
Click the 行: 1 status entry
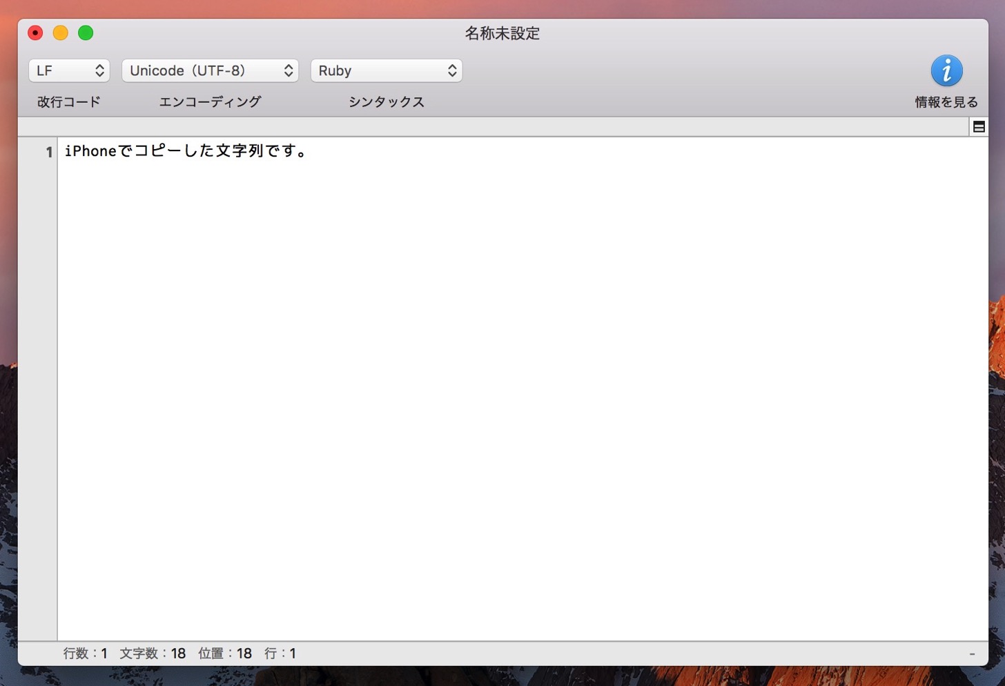pyautogui.click(x=280, y=654)
